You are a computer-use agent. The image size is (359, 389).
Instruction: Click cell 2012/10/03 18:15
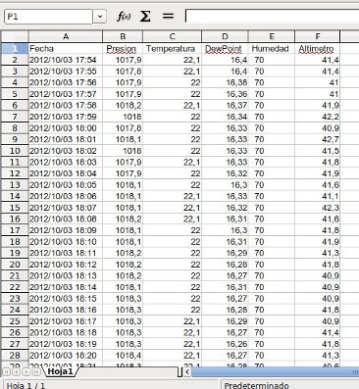(66, 299)
